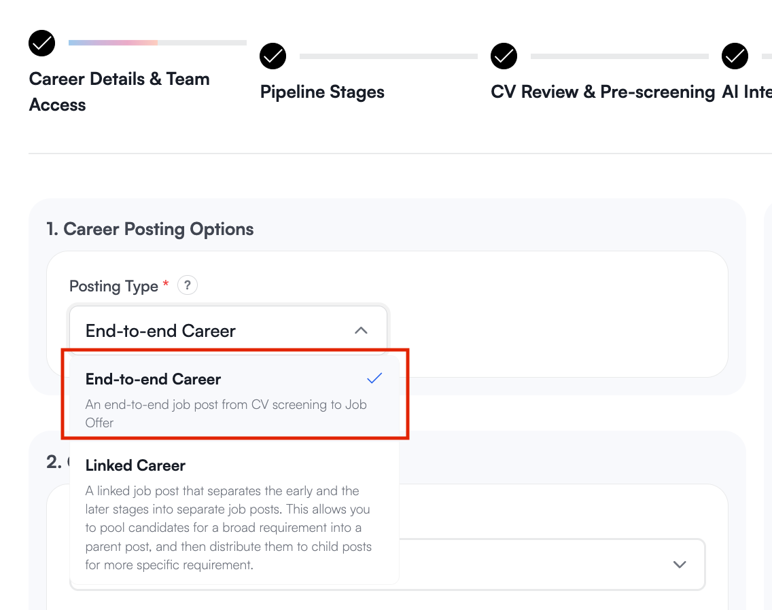Click the End-to-end Career description text

[226, 413]
